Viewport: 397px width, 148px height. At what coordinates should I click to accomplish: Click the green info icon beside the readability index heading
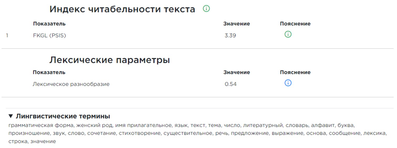tap(206, 9)
